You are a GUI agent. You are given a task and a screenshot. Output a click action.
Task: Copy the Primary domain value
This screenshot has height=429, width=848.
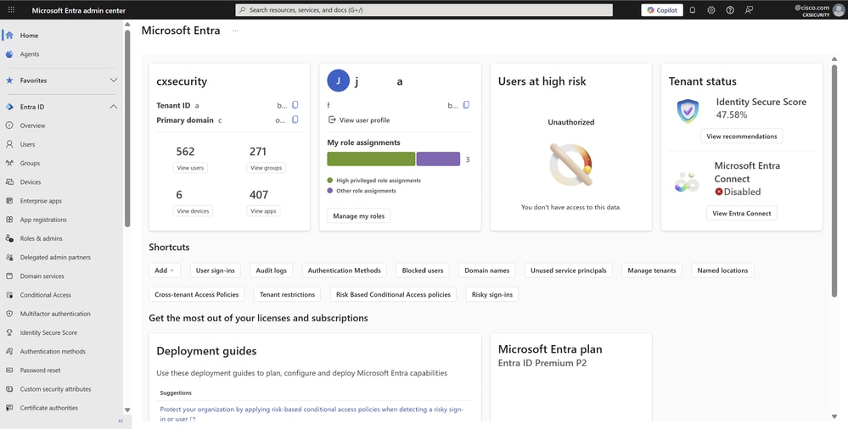(295, 120)
